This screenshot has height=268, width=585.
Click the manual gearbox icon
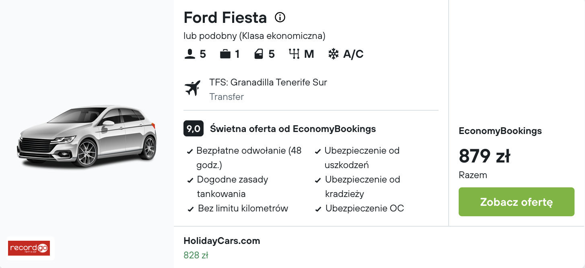pos(295,54)
